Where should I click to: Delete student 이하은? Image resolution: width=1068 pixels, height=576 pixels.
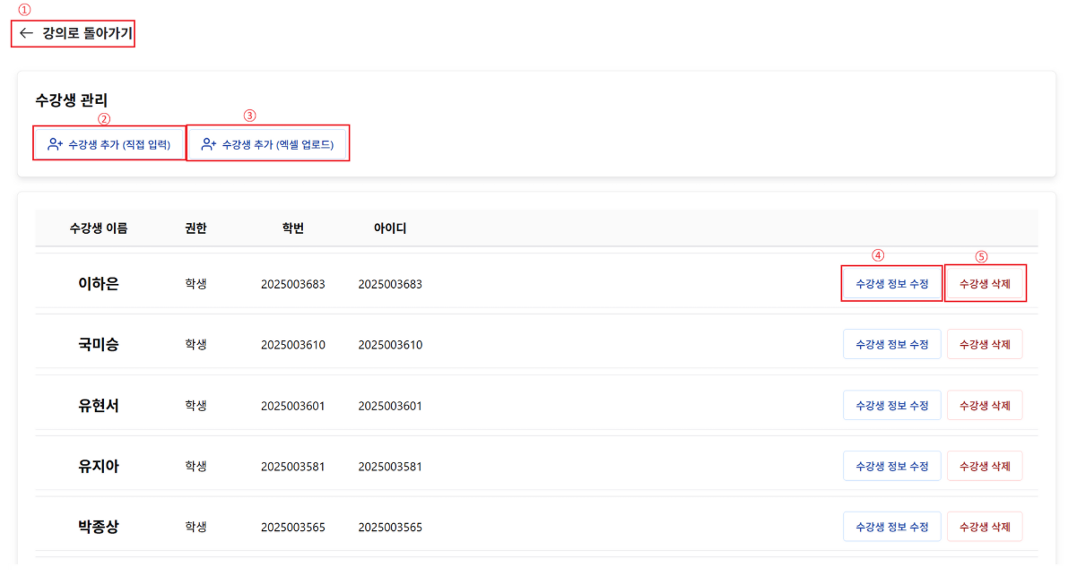coord(985,283)
